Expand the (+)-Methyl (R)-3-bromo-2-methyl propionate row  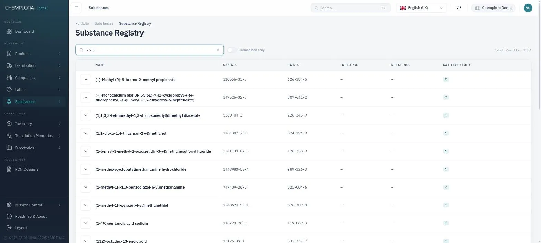click(86, 79)
